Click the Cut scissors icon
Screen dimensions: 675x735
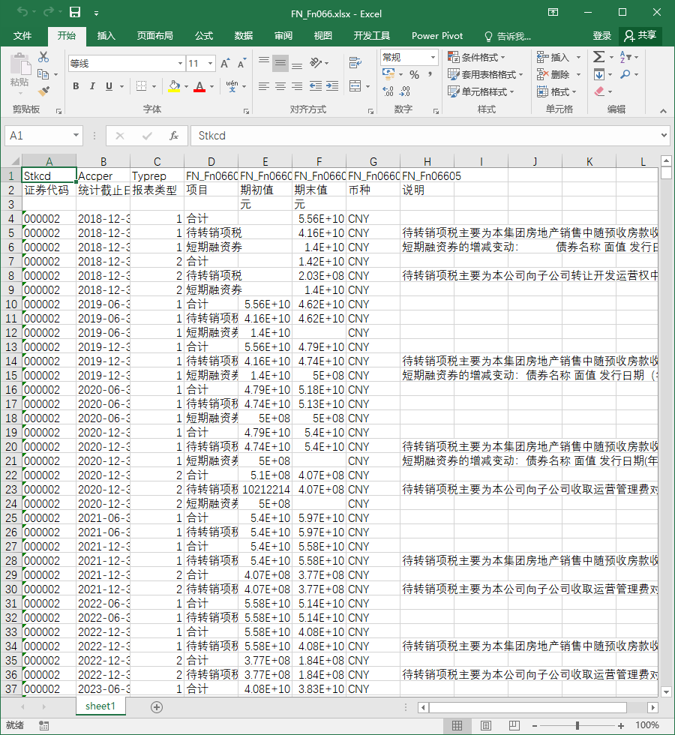(x=43, y=57)
